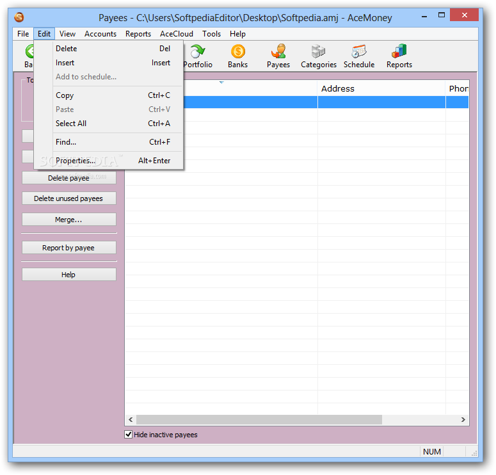Click the Phone column header
496x475 pixels.
tap(458, 88)
